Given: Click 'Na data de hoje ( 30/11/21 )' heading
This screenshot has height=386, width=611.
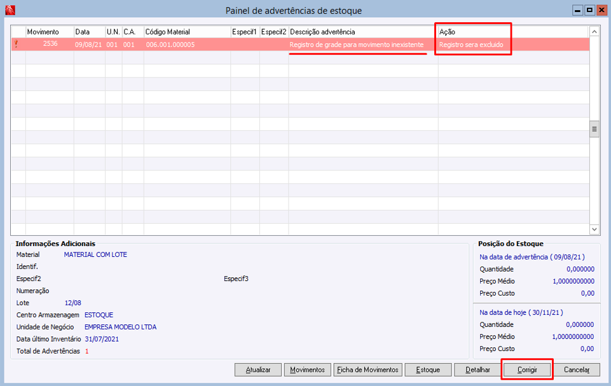Looking at the screenshot, I should [x=521, y=312].
